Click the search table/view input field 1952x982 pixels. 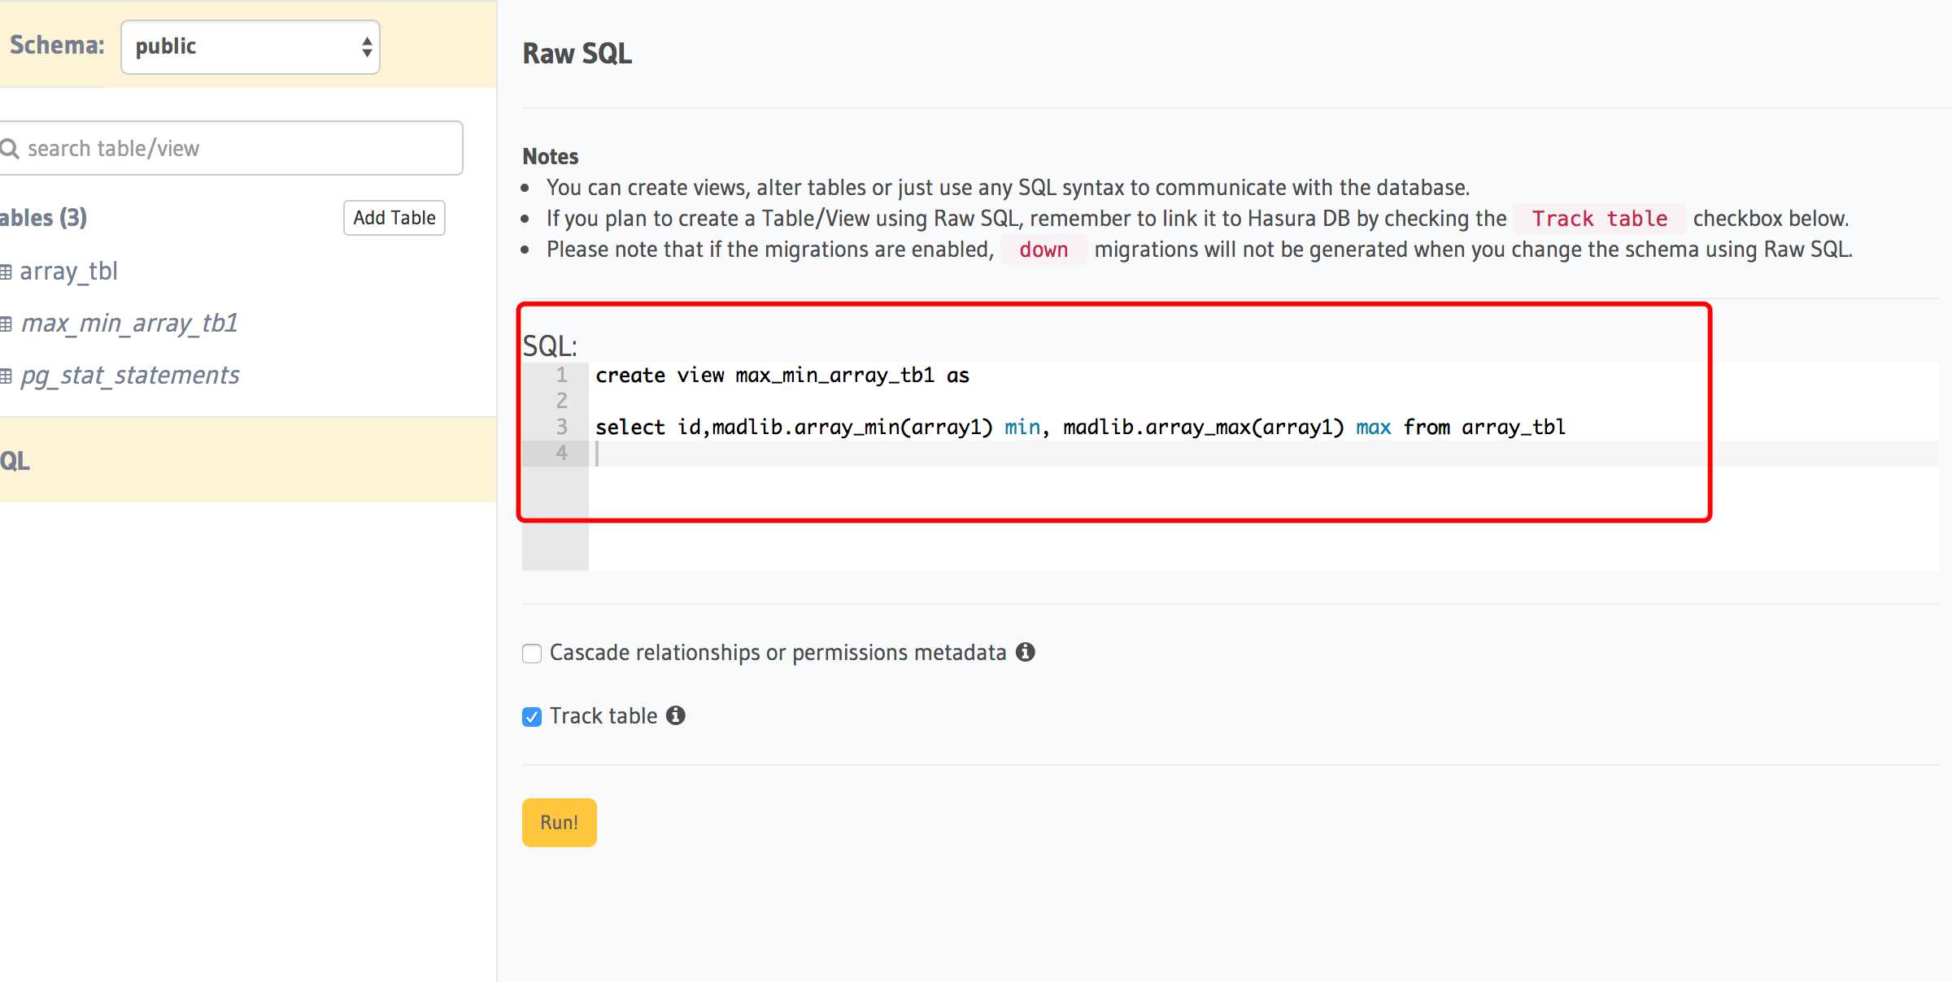point(230,148)
